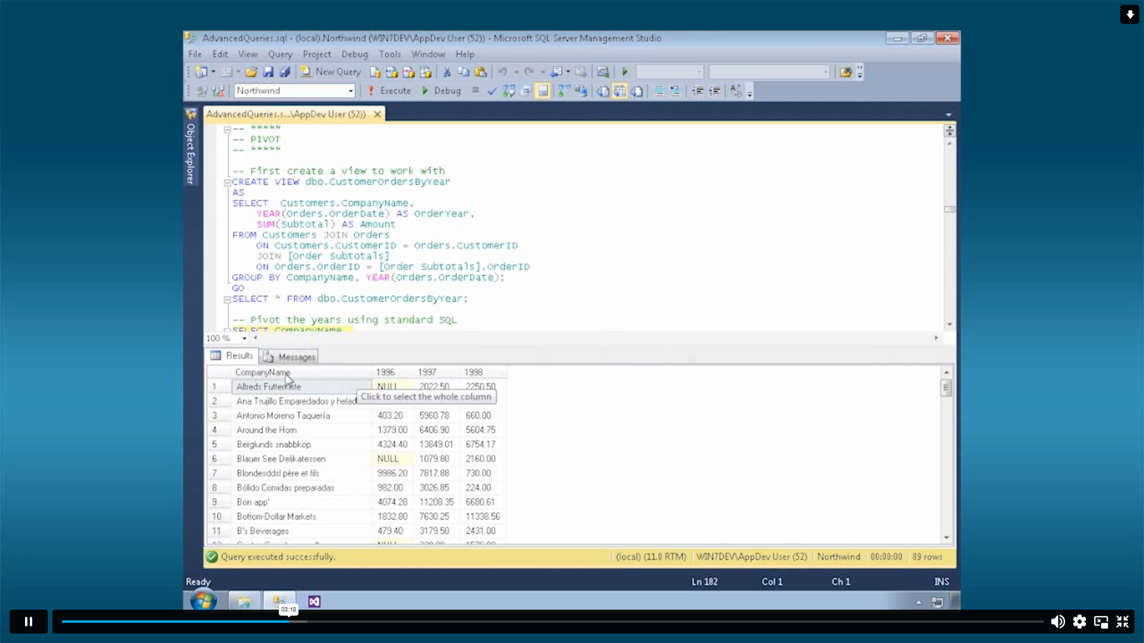Viewport: 1144px width, 643px height.
Task: Click the New Query toolbar icon
Action: pyautogui.click(x=331, y=71)
